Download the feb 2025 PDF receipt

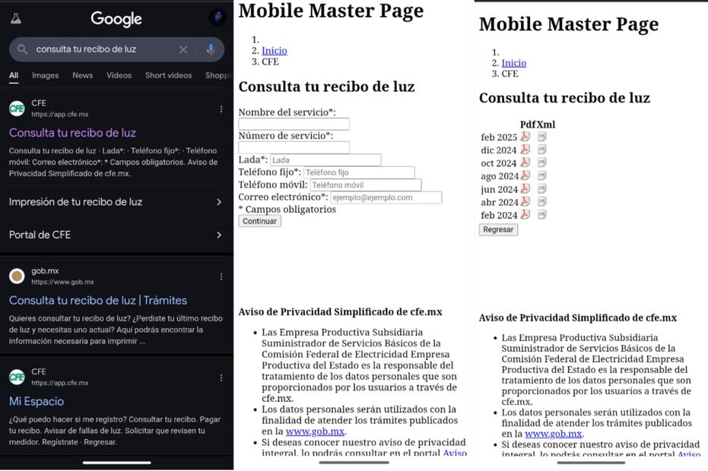525,137
